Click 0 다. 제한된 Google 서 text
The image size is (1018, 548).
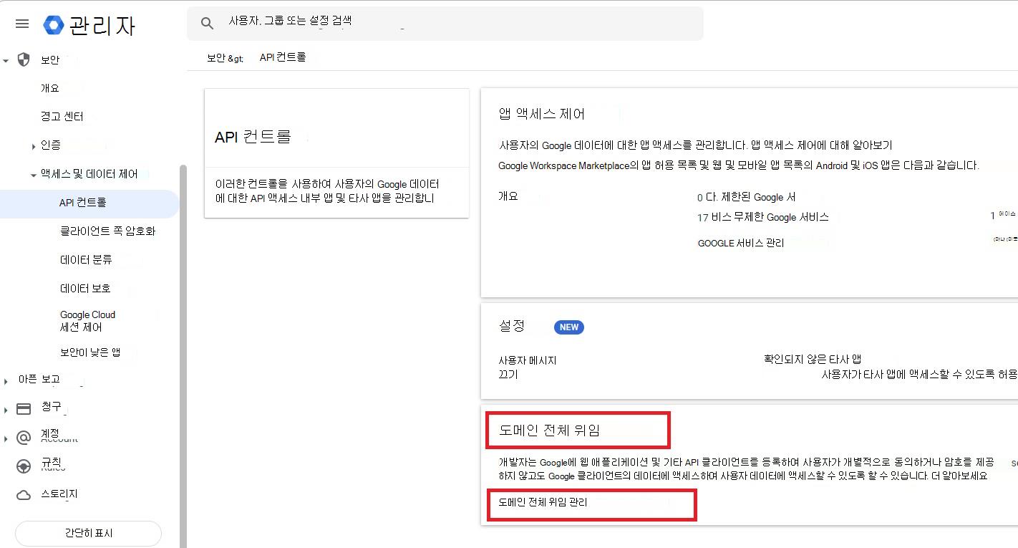click(x=747, y=197)
